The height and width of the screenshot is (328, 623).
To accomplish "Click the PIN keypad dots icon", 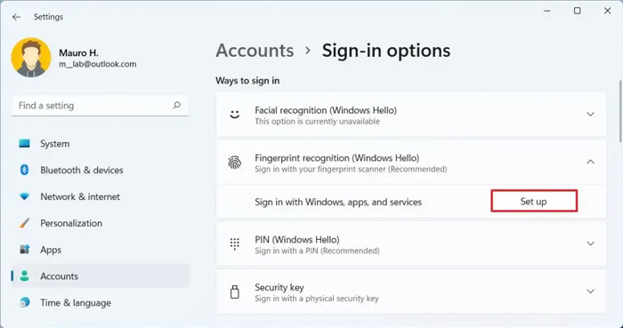I will pyautogui.click(x=235, y=244).
